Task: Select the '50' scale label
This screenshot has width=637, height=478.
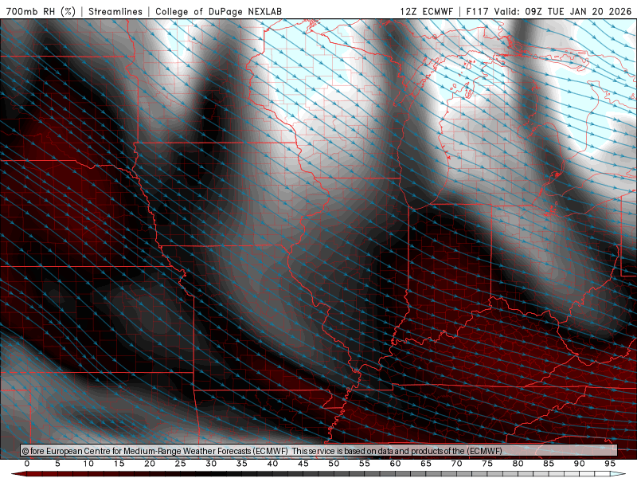Action: click(x=334, y=464)
